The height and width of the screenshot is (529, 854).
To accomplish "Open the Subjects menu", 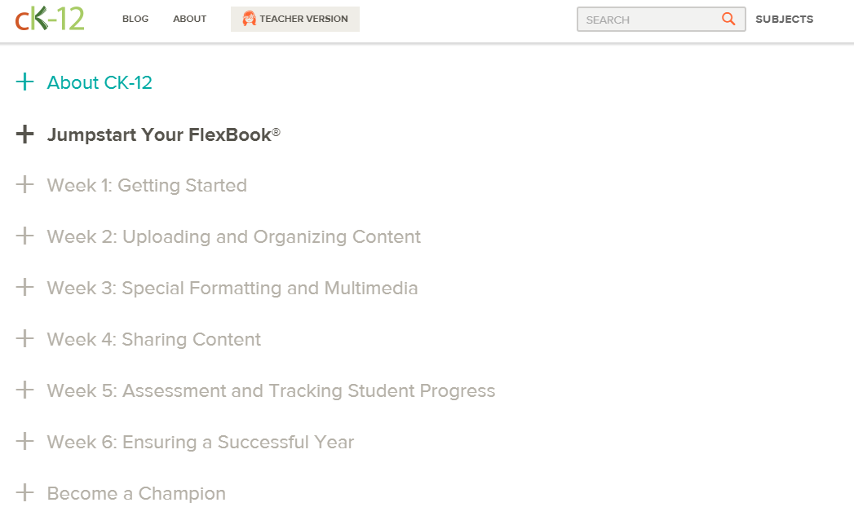I will pos(784,19).
